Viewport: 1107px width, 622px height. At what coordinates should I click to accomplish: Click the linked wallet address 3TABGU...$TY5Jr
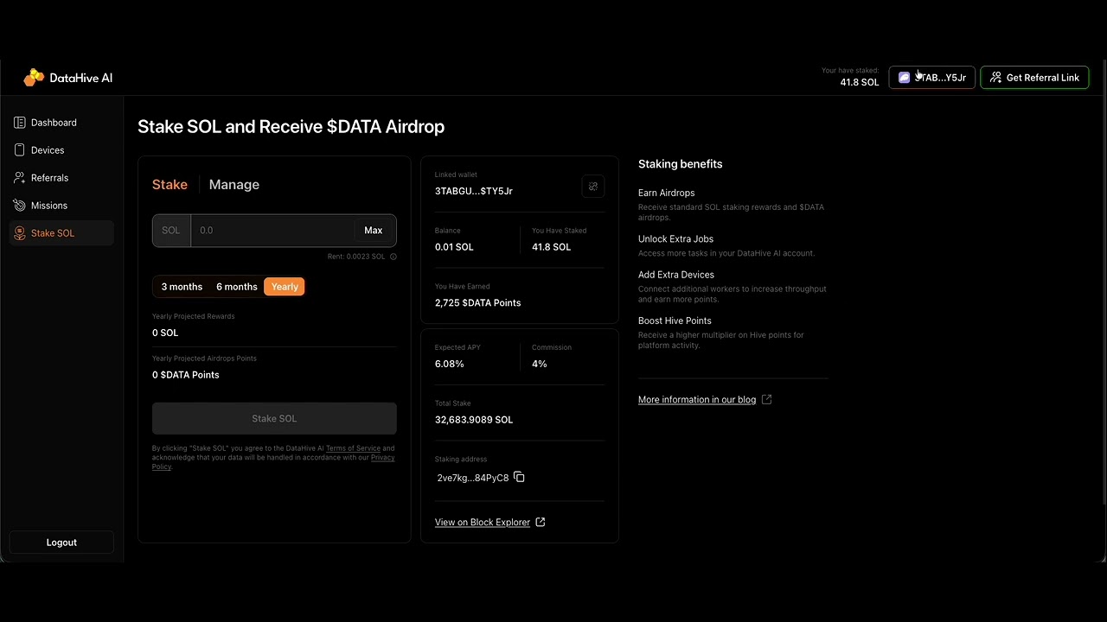tap(474, 191)
